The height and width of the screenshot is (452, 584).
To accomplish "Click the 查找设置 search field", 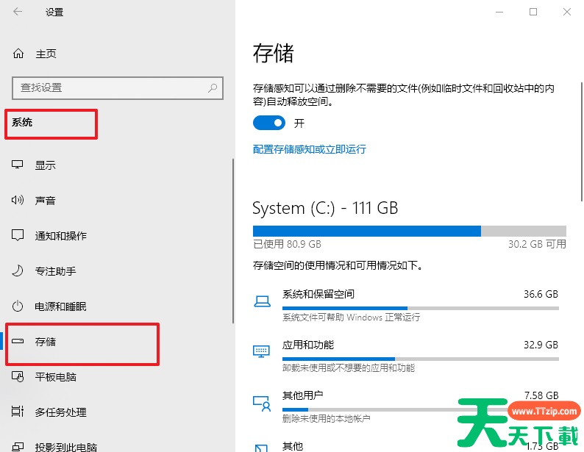I will point(118,88).
